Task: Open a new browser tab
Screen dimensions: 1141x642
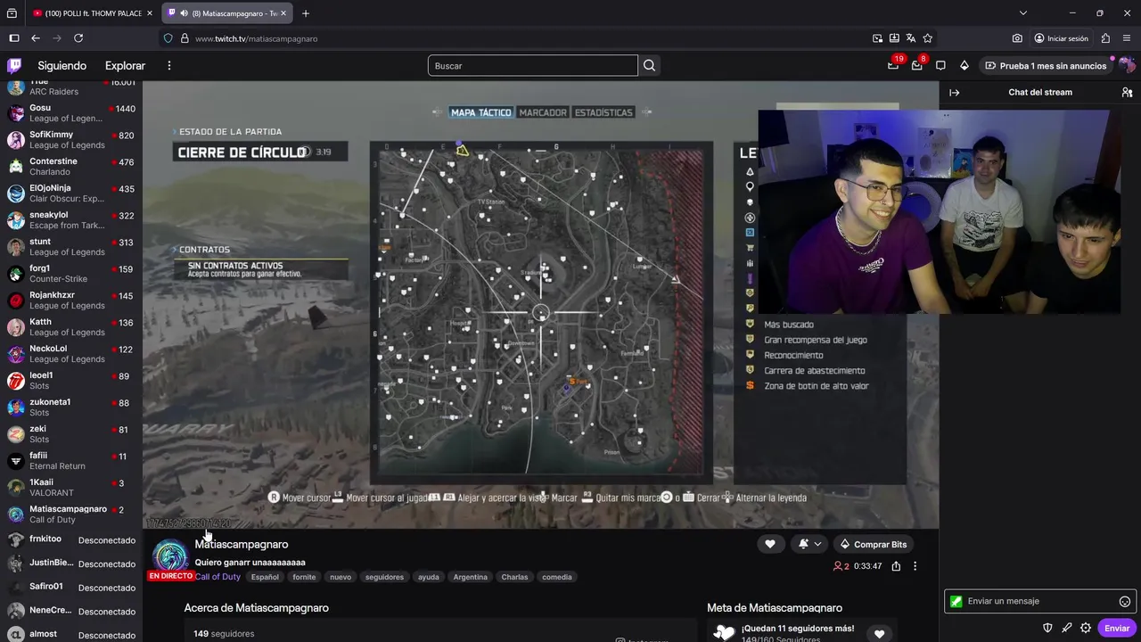Action: click(x=306, y=13)
